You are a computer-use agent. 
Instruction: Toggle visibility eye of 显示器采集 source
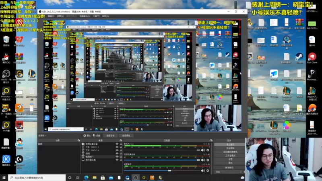[x=117, y=160]
